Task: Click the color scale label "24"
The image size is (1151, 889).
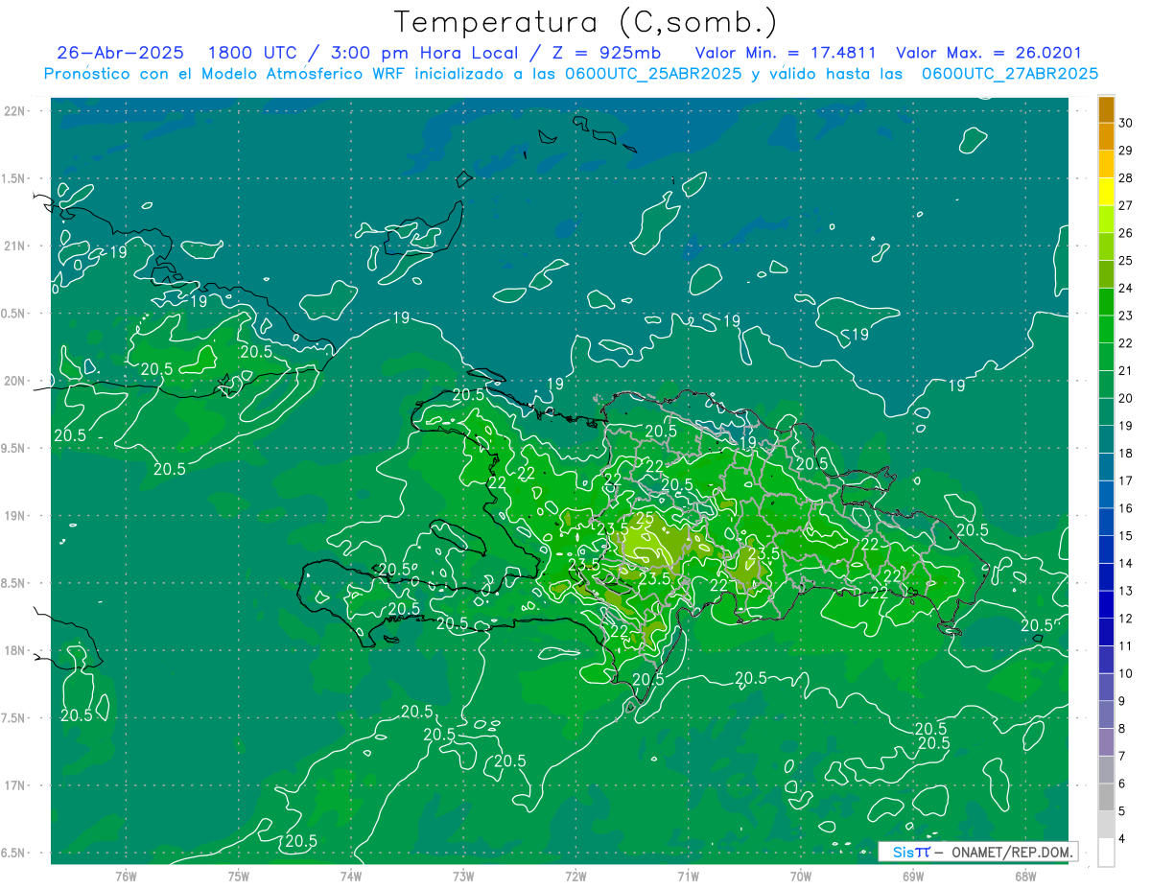Action: pos(1125,288)
